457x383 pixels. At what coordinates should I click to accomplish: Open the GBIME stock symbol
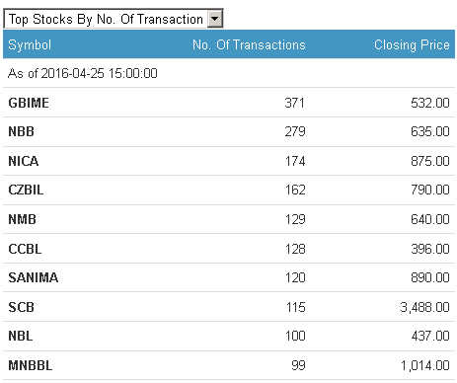[x=29, y=103]
